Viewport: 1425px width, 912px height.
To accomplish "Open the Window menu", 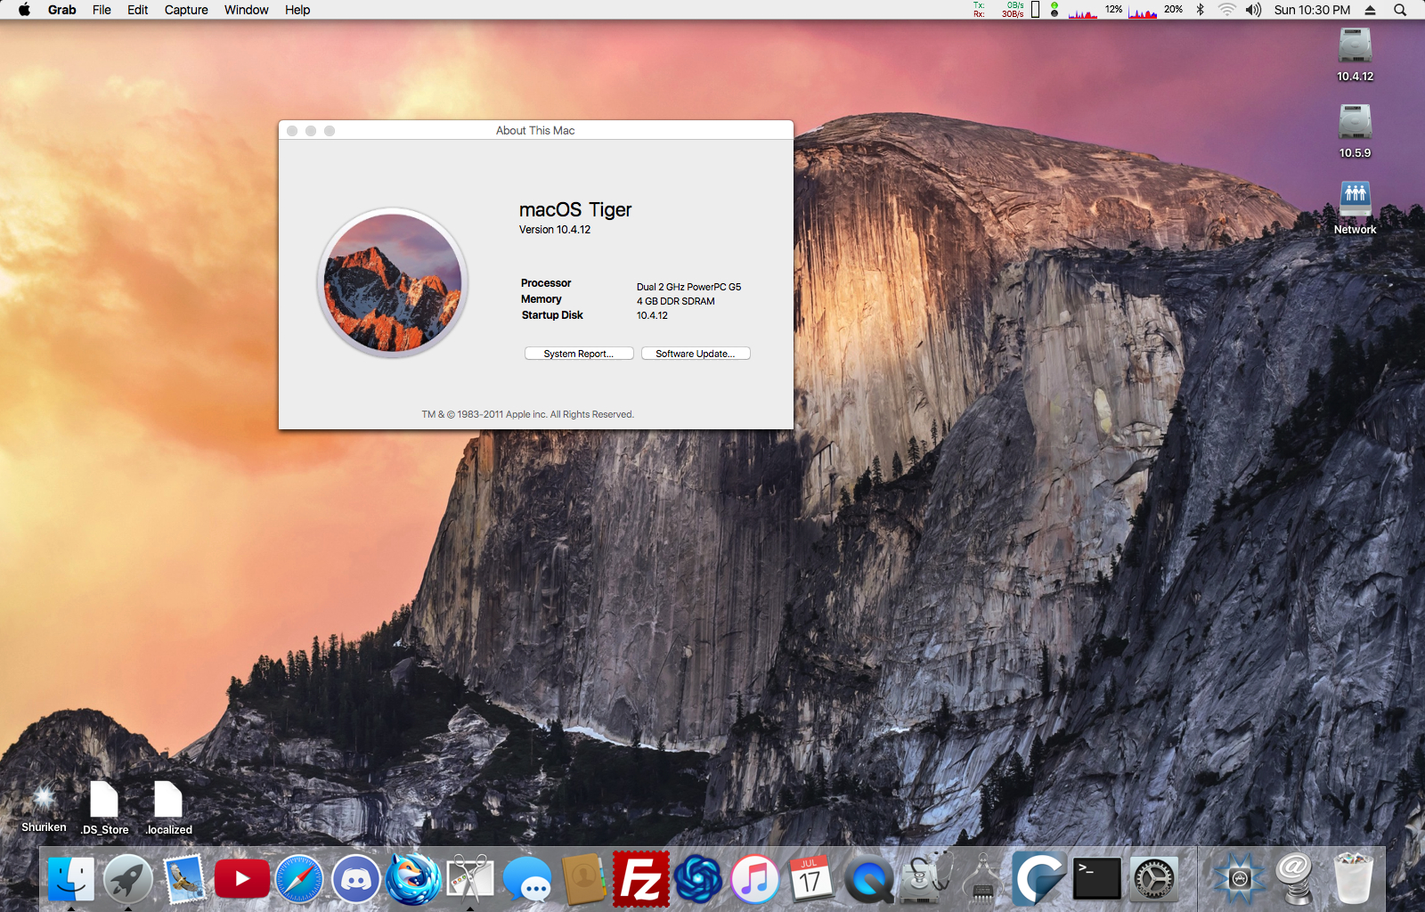I will click(247, 10).
